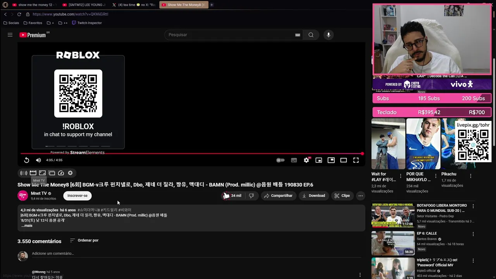Screen dimensions: 496x279
Task: Open options for 'POR QUE MIKHAYLO' short
Action: pos(436,176)
